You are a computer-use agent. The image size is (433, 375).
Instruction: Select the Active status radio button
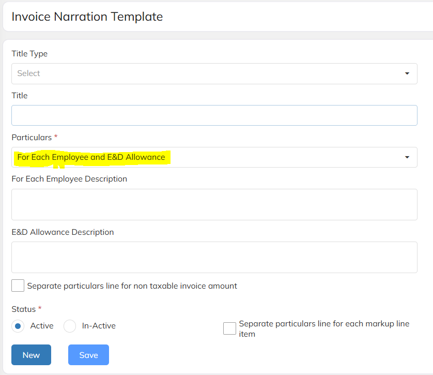(18, 326)
